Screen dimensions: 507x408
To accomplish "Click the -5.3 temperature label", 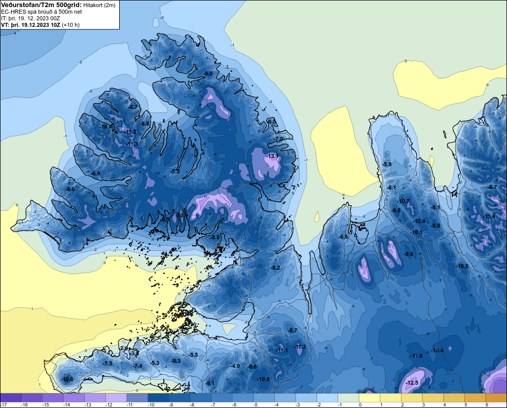I will (x=155, y=363).
